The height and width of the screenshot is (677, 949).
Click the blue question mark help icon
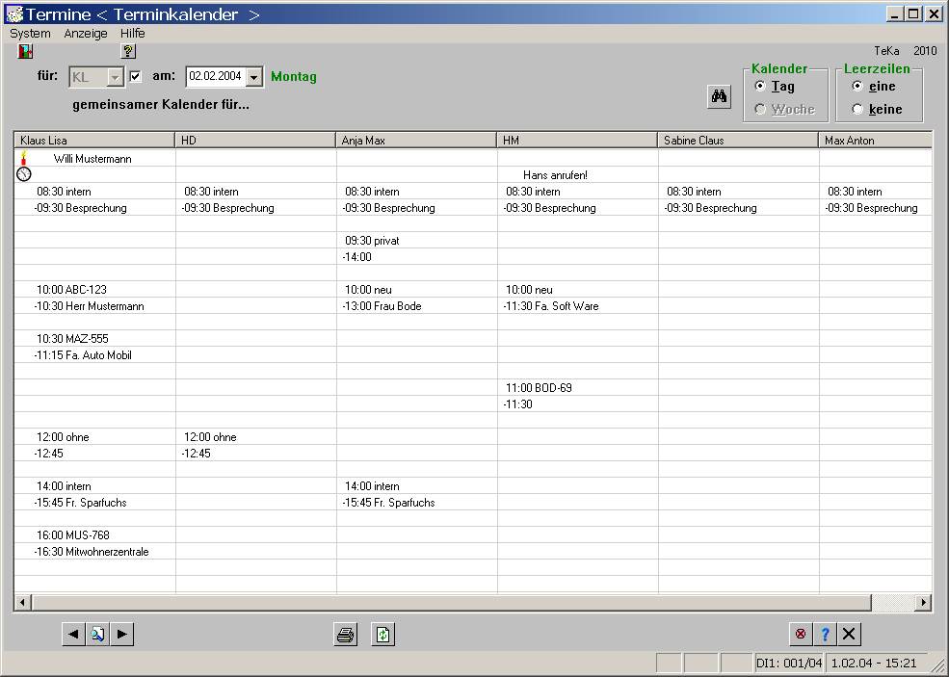click(825, 634)
